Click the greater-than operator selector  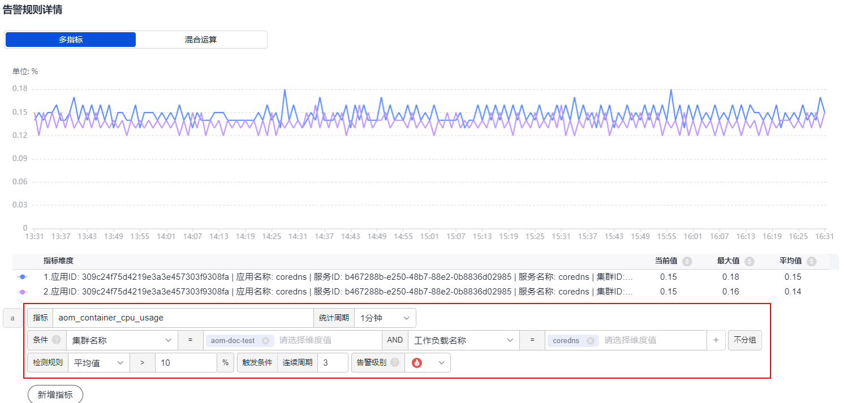tap(142, 363)
